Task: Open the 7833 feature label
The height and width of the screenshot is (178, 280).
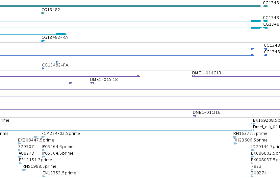Action: [x=256, y=166]
